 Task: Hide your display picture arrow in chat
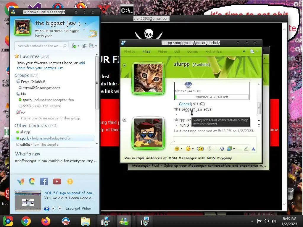tap(125, 120)
